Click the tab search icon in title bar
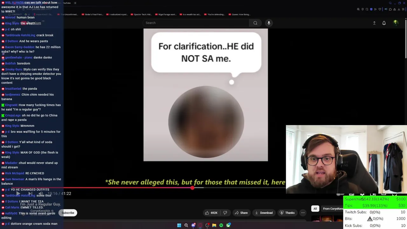 pyautogui.click(x=390, y=3)
